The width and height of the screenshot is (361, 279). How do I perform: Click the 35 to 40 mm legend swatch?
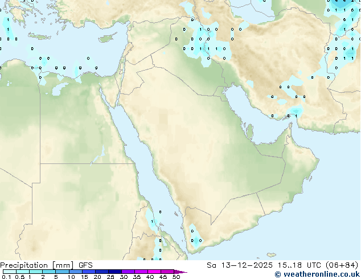click(x=141, y=272)
